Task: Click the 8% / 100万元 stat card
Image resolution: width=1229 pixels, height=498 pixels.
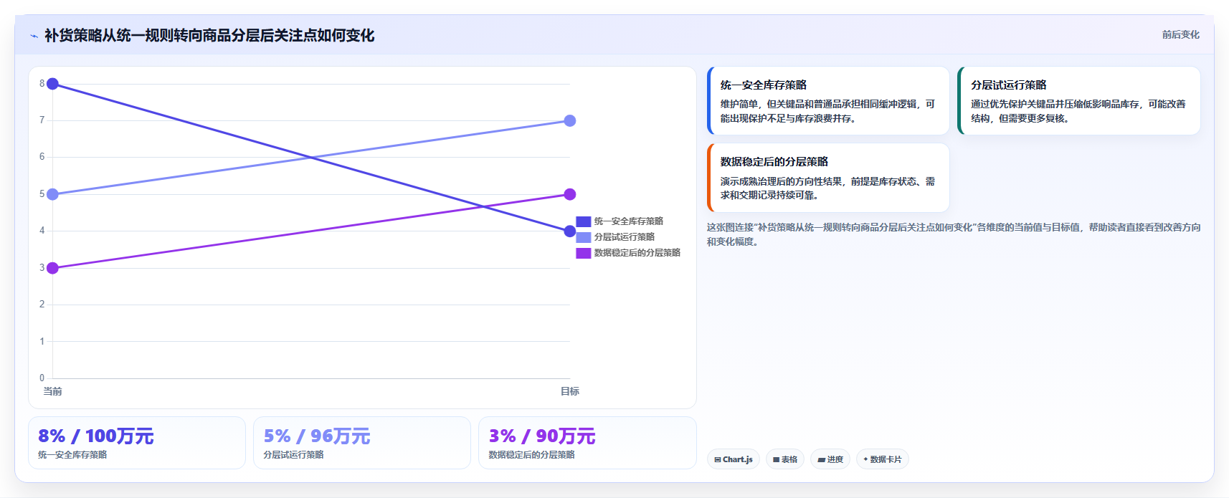Action: point(137,443)
